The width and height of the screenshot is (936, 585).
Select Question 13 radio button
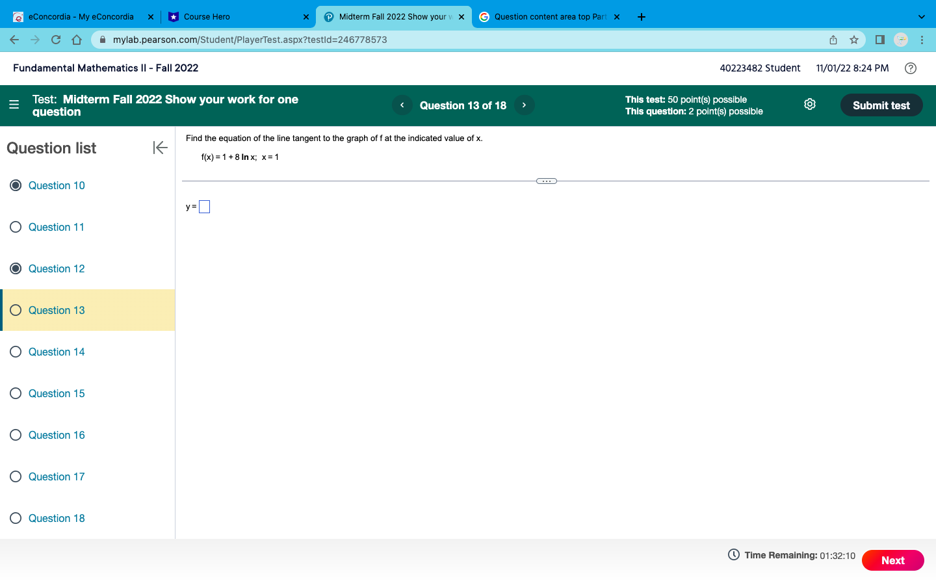16,310
